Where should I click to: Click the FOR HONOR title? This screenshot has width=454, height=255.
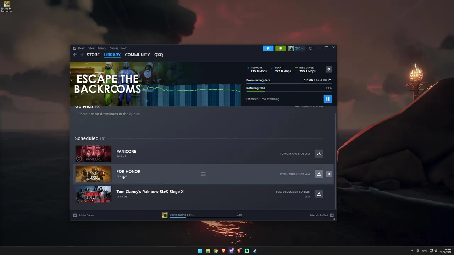pos(128,171)
